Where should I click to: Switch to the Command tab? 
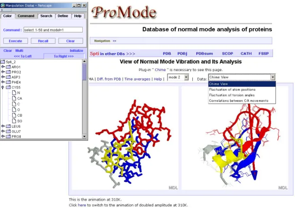coord(26,16)
